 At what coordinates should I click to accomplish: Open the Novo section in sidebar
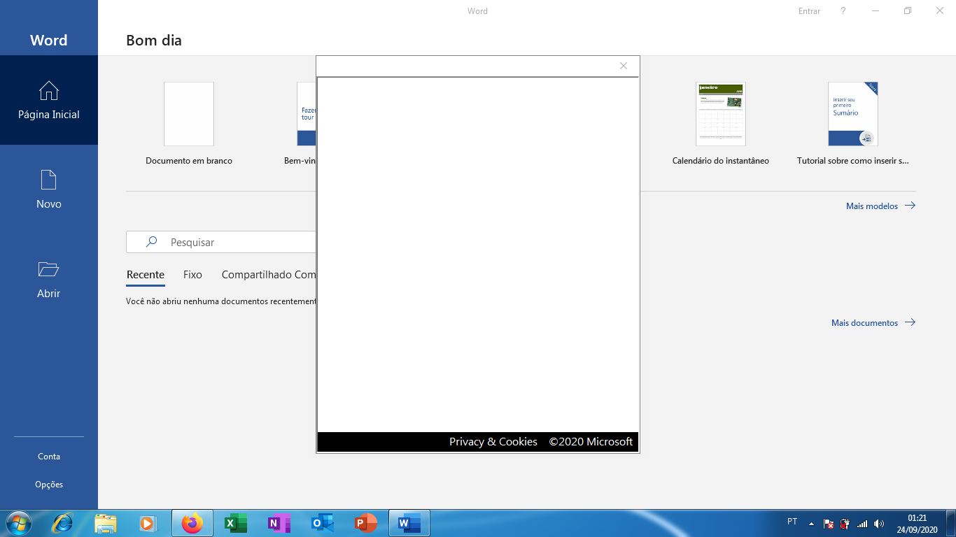pyautogui.click(x=49, y=189)
